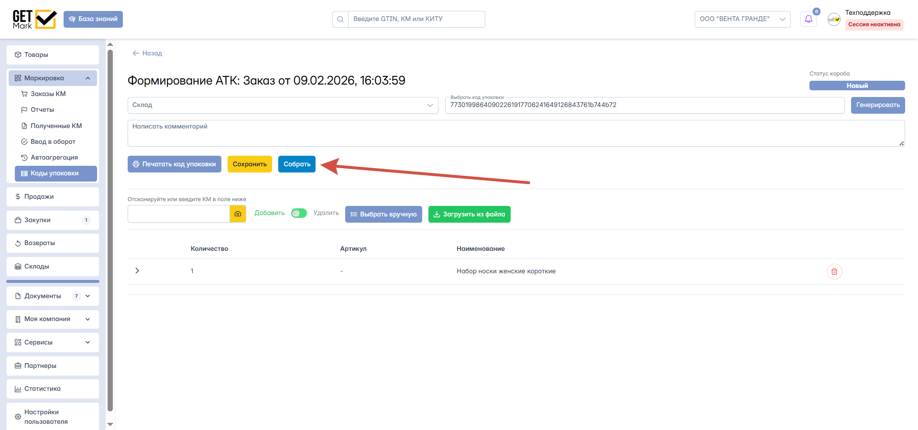Click the Загрузить из файла button

(x=470, y=214)
